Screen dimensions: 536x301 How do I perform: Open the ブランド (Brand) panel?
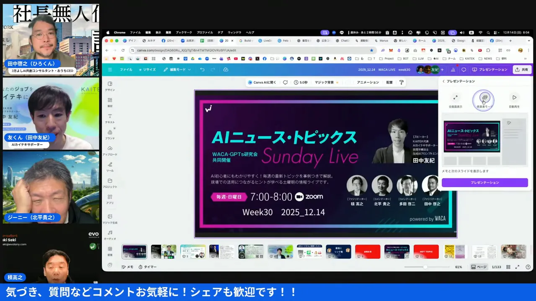110,133
